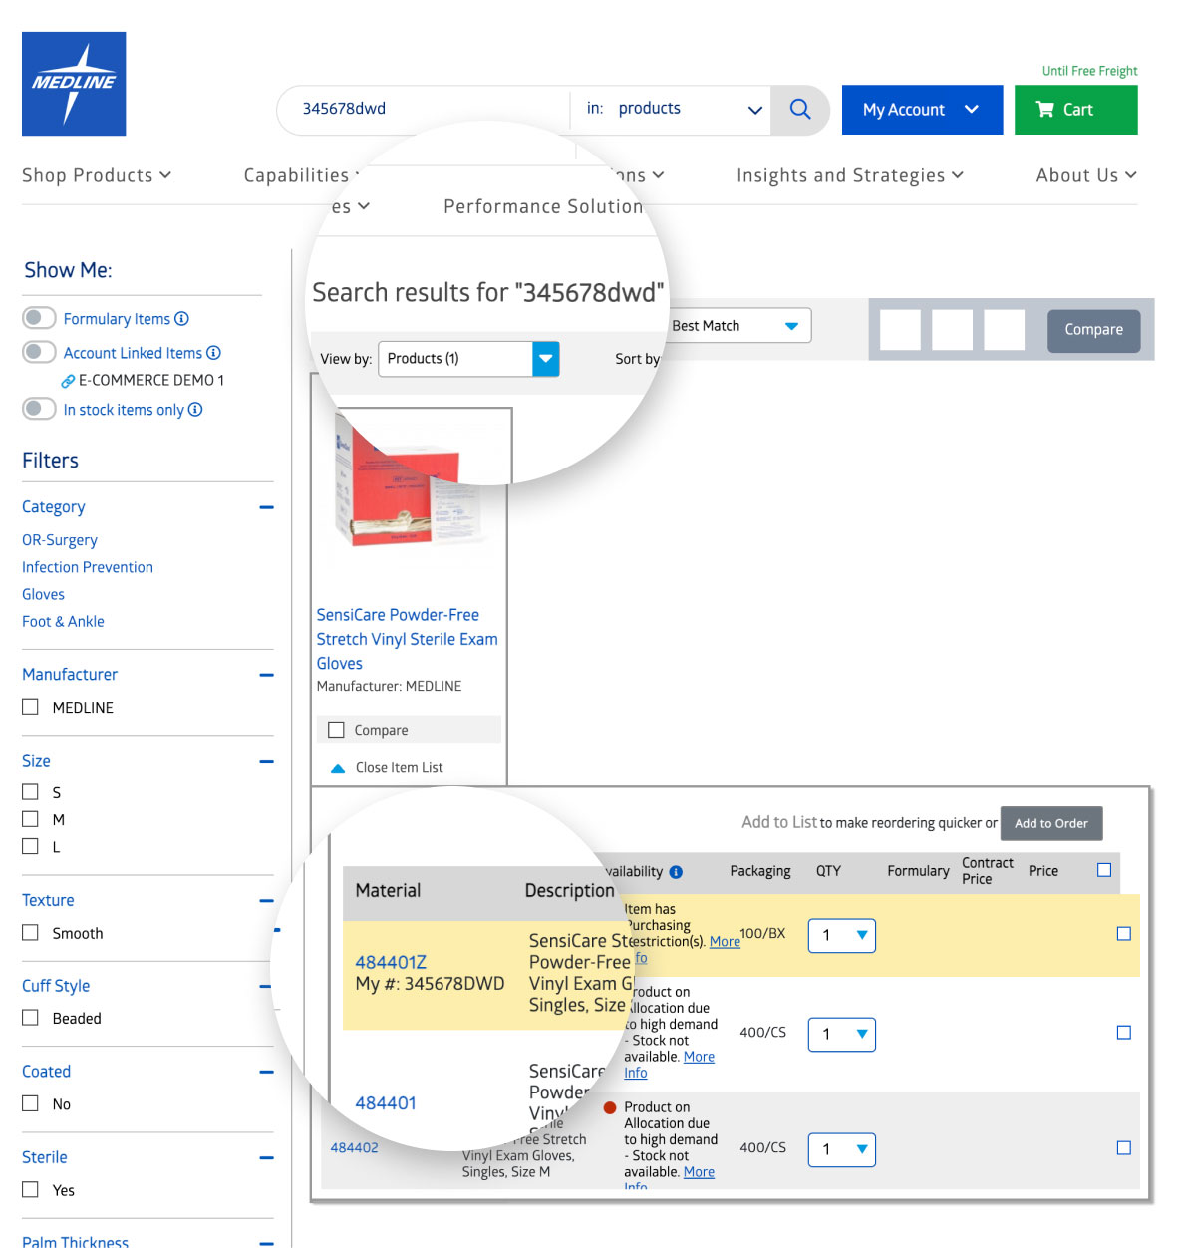Toggle In stock items only switch
Screen dimensions: 1180x1248
point(39,409)
